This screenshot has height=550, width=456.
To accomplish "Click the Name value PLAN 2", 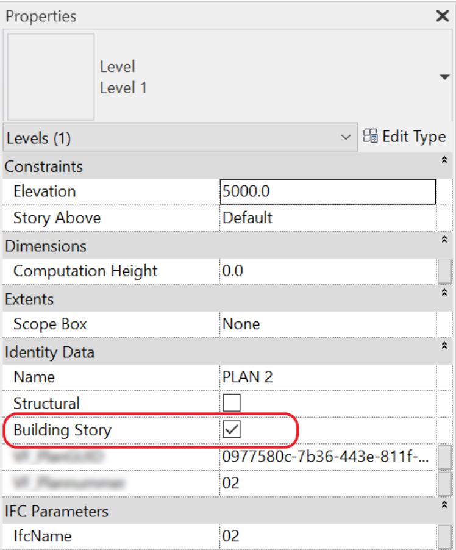I will (328, 377).
